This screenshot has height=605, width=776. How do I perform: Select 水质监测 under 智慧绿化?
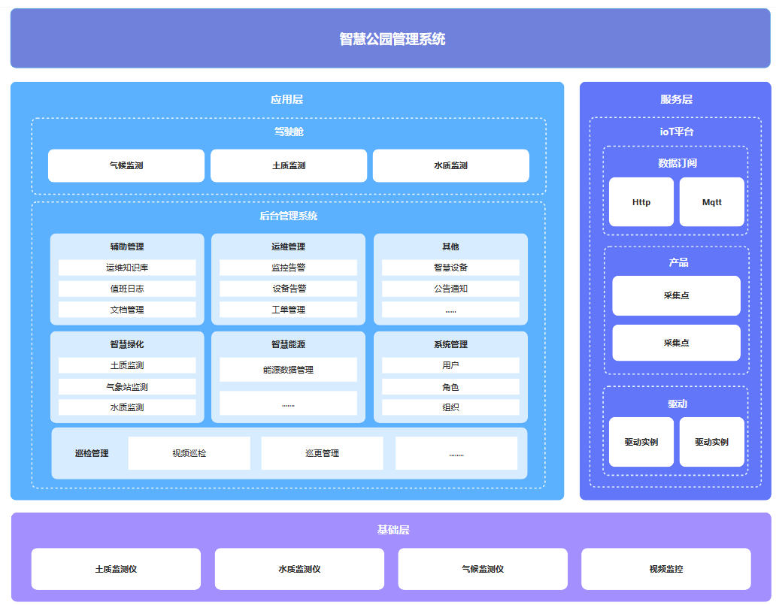tap(127, 407)
